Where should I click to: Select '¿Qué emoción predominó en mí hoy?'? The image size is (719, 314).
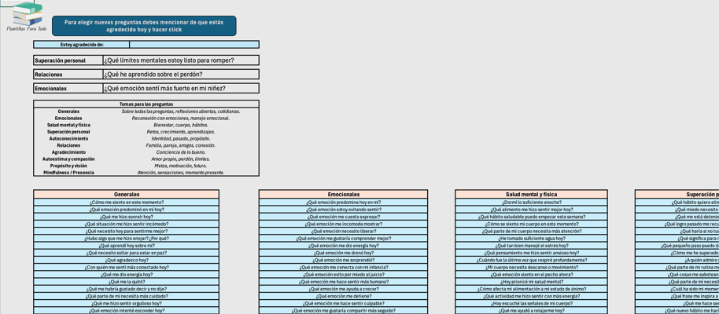(x=126, y=210)
